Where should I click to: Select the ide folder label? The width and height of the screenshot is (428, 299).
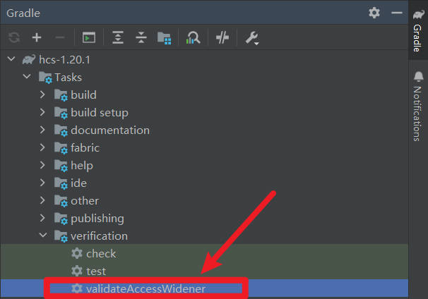78,183
